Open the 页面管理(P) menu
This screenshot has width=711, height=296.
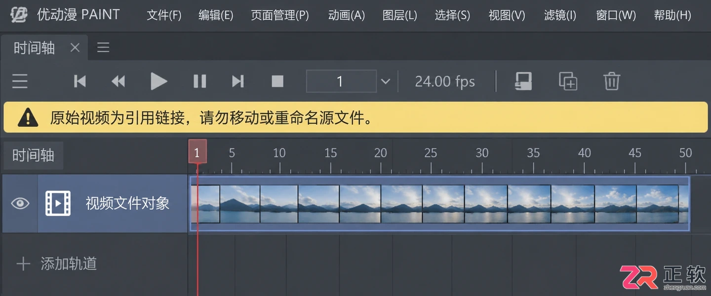(x=280, y=15)
